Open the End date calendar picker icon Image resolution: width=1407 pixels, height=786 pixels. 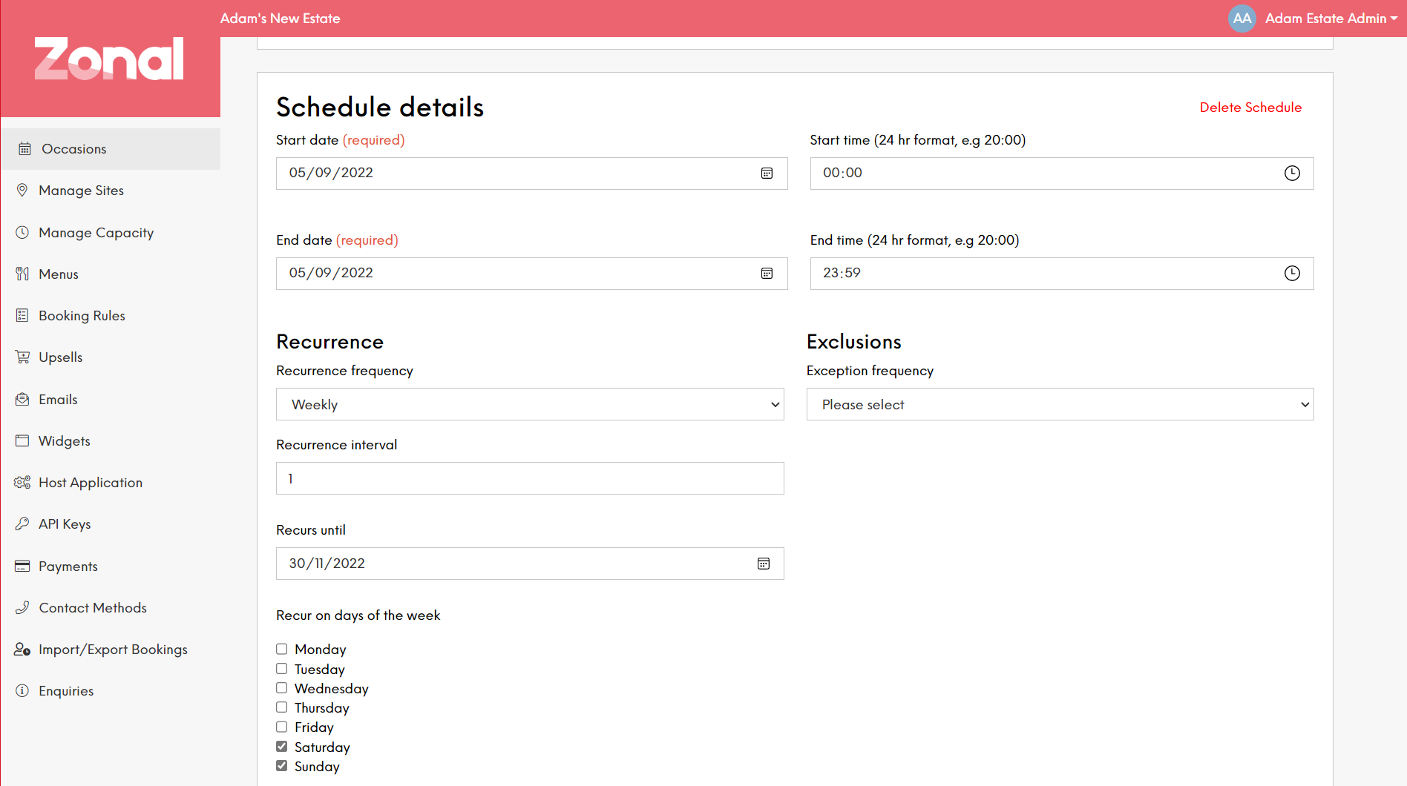click(767, 274)
